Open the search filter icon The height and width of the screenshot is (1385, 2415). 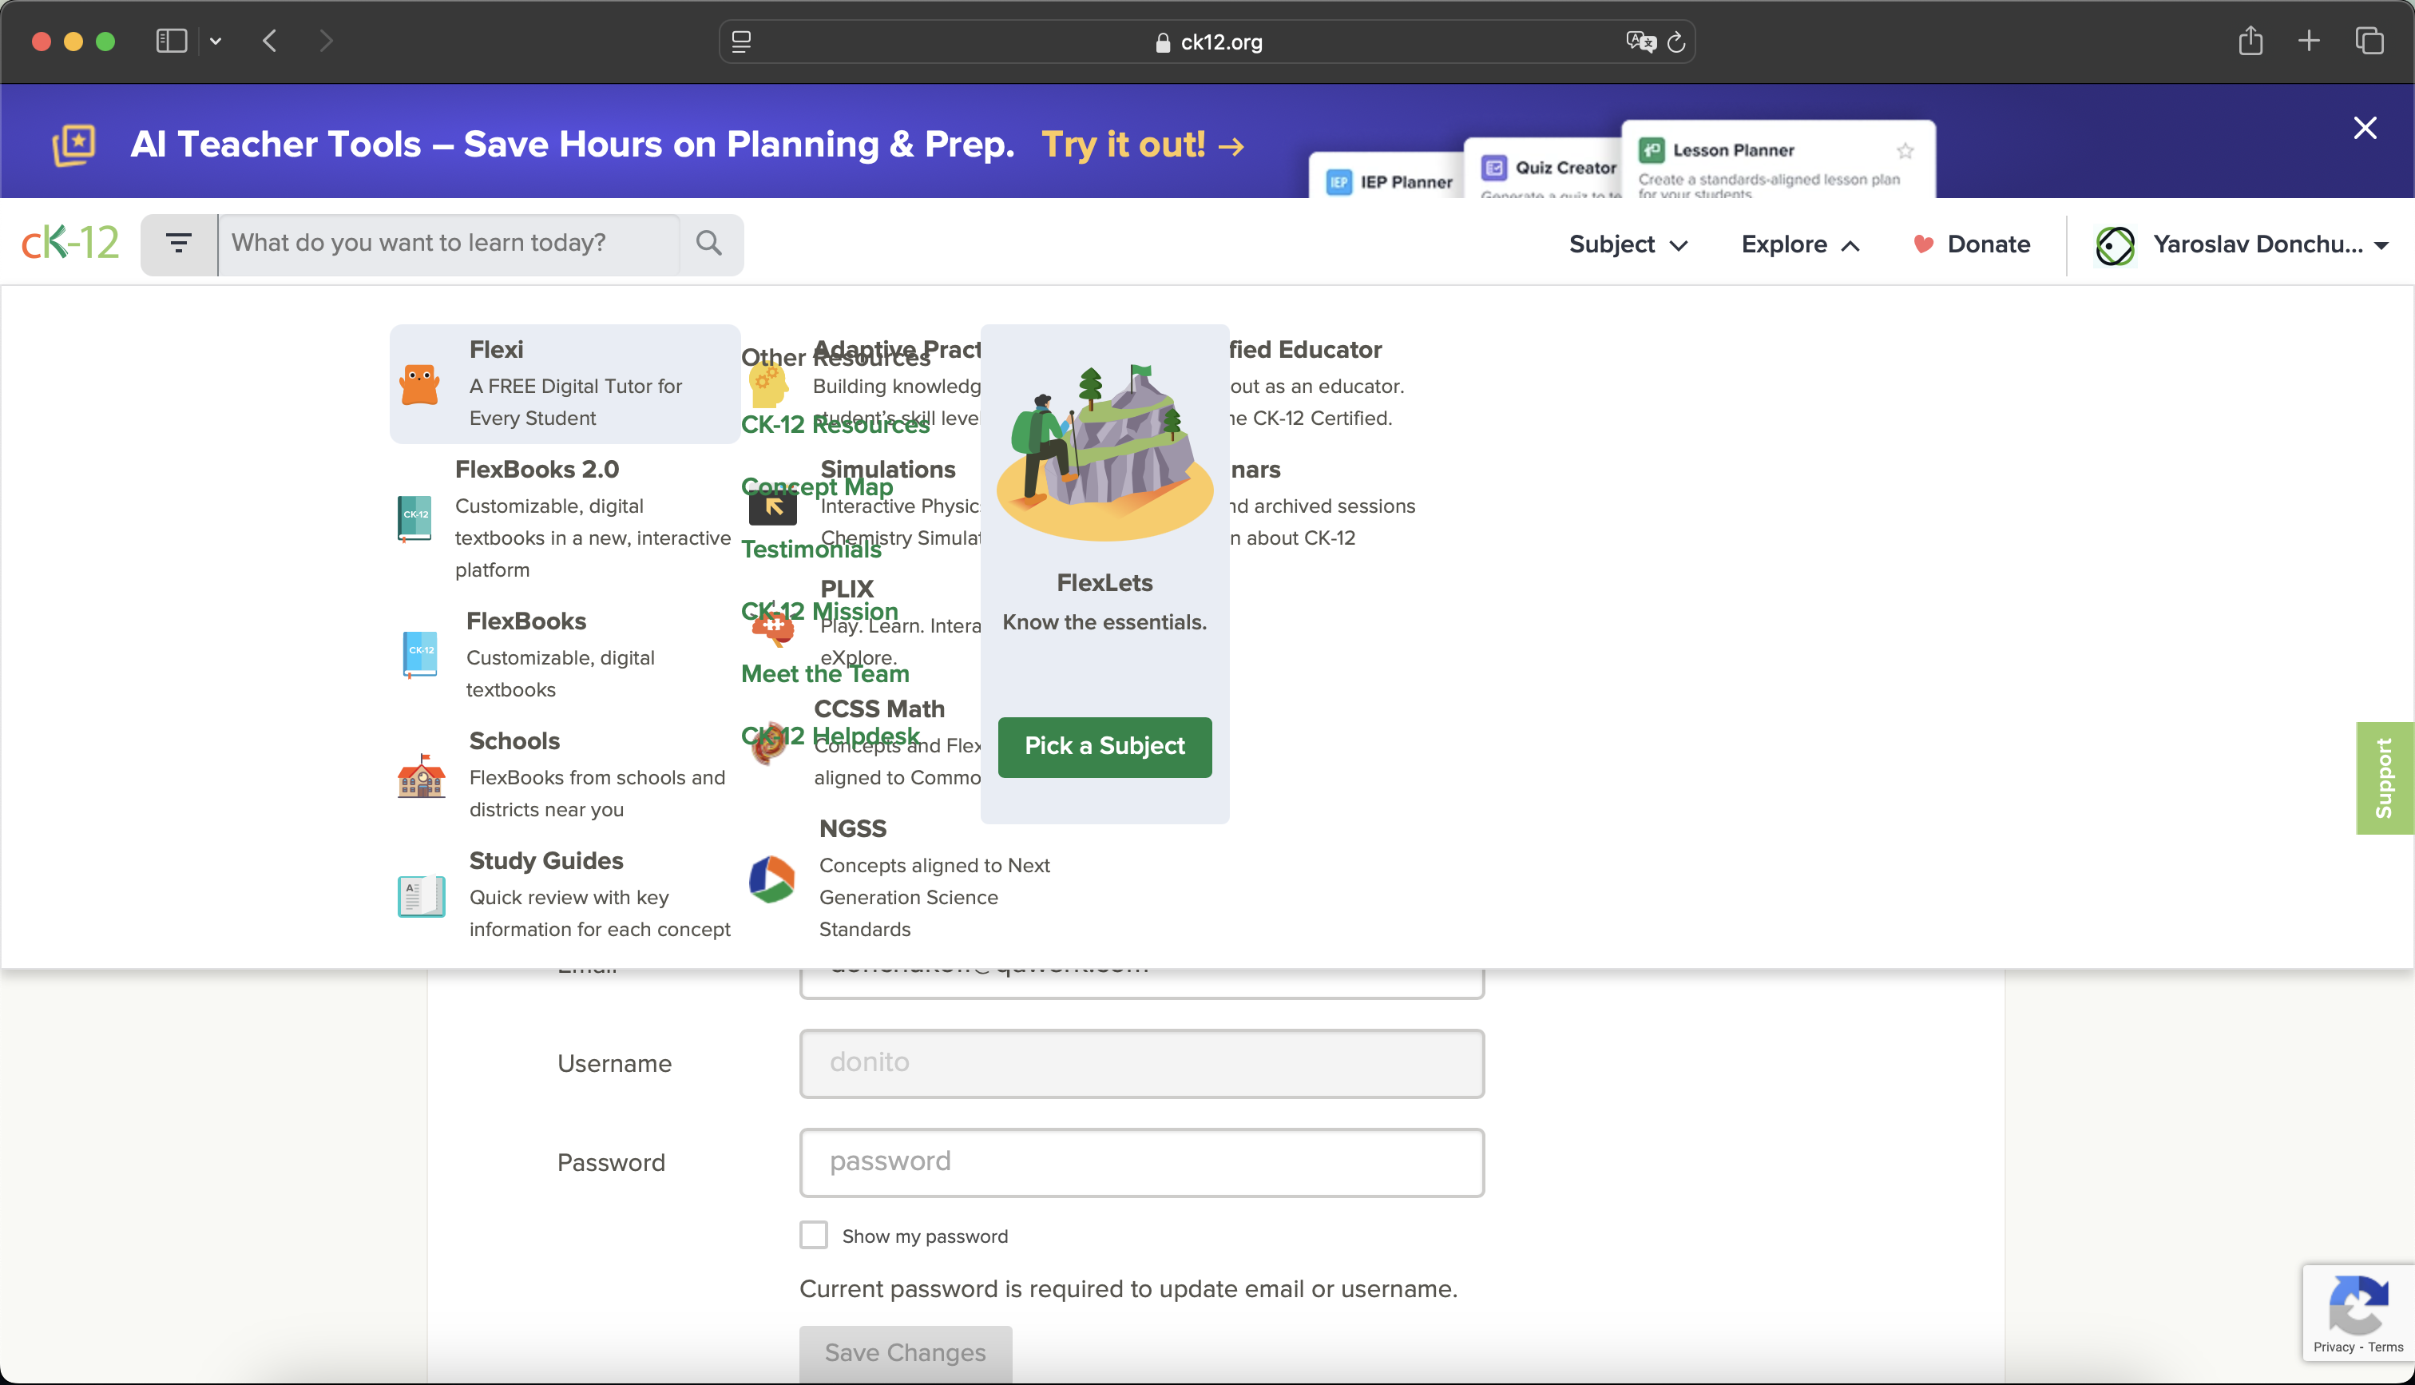179,244
